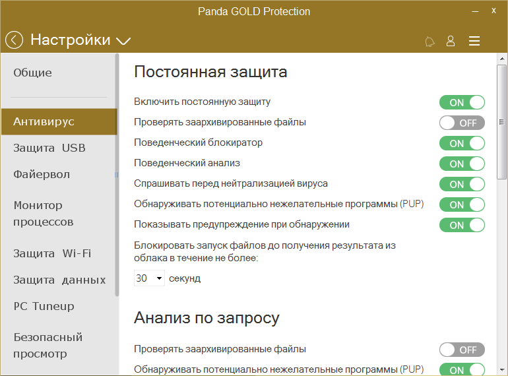The image size is (508, 376).
Task: Enable Проверять заархивированные файлы under Постоянная защита
Action: pyautogui.click(x=462, y=123)
